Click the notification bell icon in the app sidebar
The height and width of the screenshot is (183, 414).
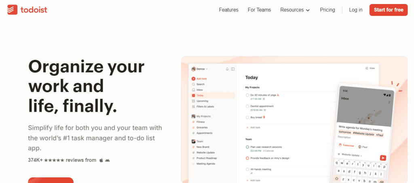227,69
